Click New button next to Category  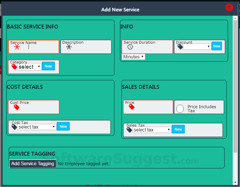click(48, 66)
